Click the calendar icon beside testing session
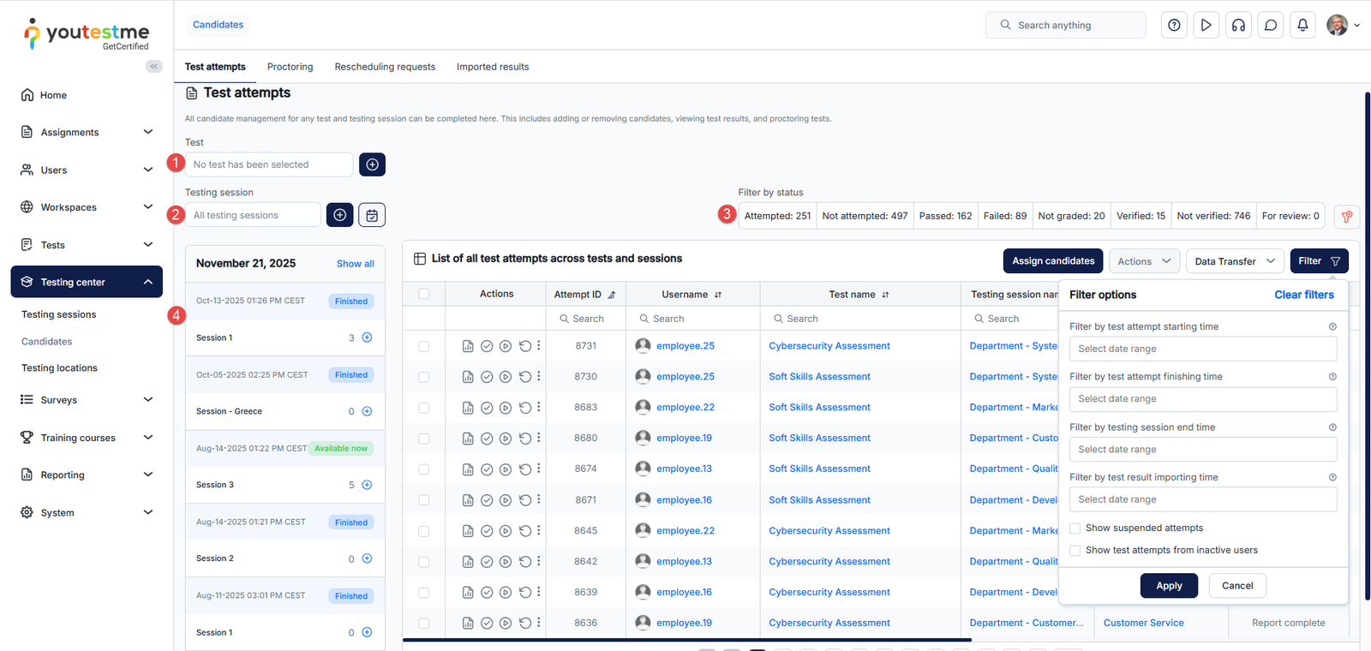Viewport: 1371px width, 651px height. pos(372,215)
